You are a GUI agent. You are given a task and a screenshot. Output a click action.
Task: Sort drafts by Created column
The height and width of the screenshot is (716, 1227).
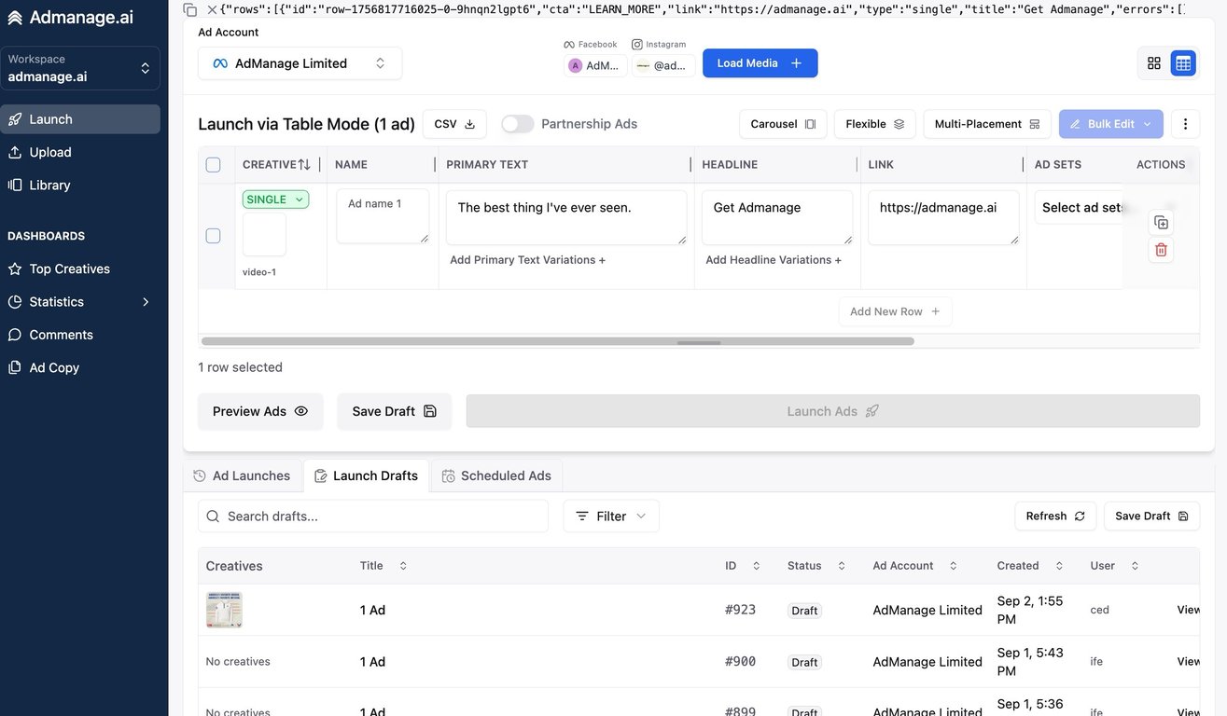[x=1059, y=566]
